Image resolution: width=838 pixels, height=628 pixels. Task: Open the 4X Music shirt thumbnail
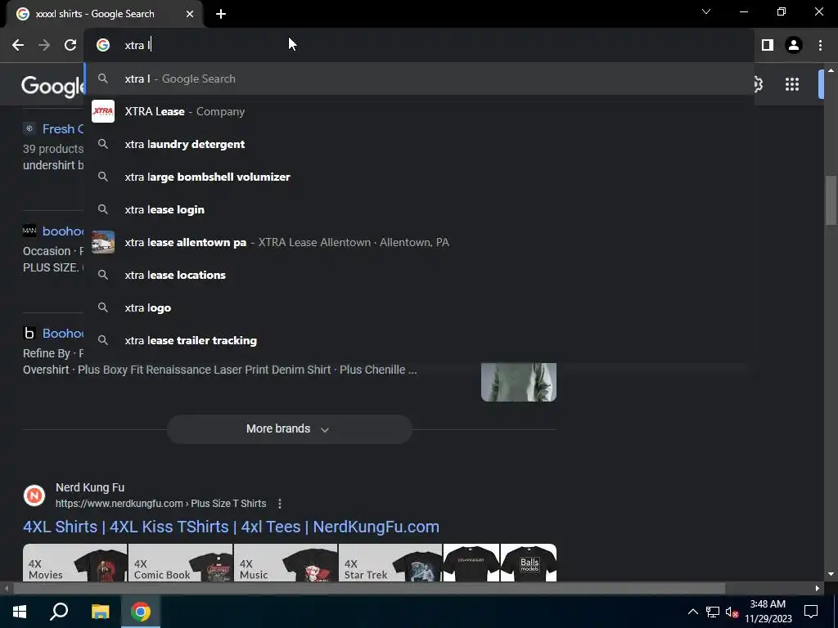286,563
